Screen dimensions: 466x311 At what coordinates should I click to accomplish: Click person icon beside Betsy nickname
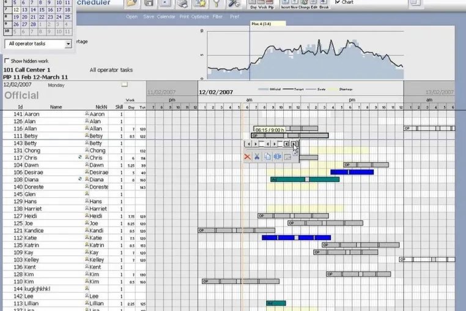pos(87,135)
